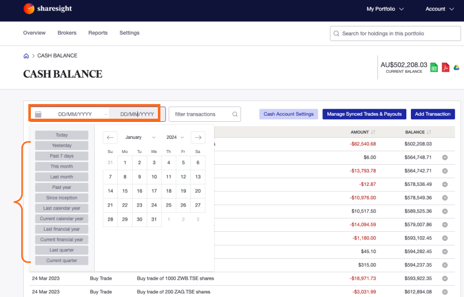The image size is (464, 297).
Task: Click the Add Transaction button
Action: pos(433,114)
